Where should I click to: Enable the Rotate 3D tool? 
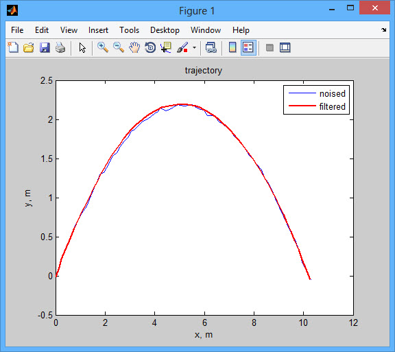pyautogui.click(x=150, y=47)
